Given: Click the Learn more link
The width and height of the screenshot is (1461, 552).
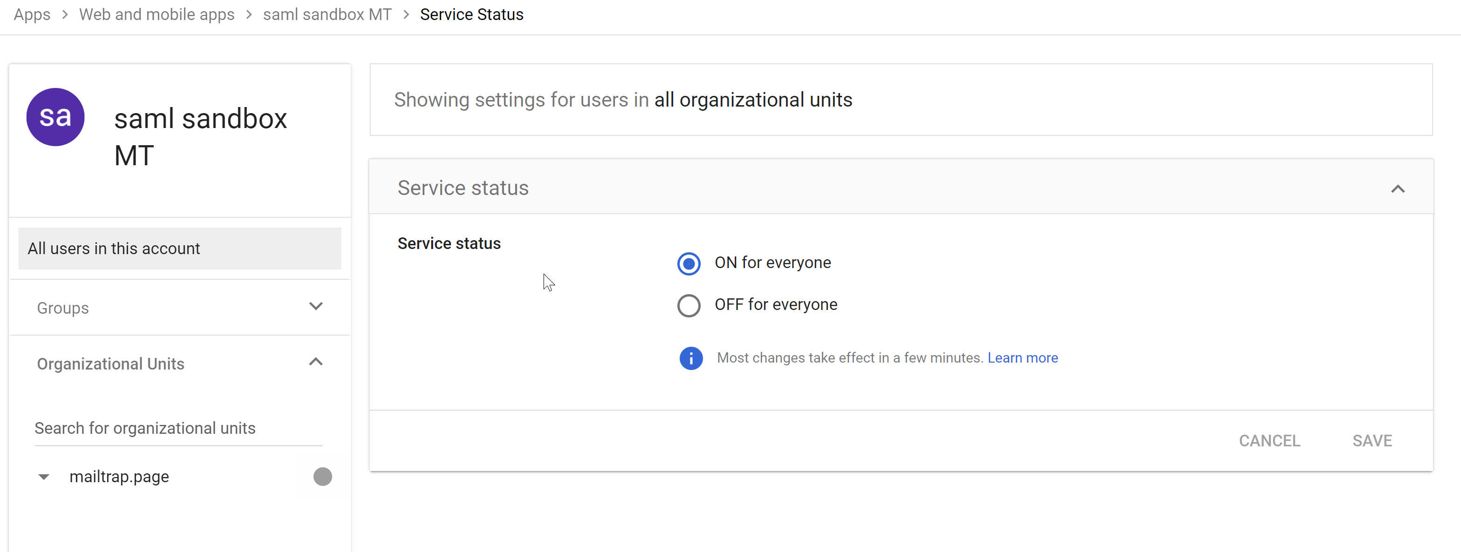Looking at the screenshot, I should [x=1022, y=358].
